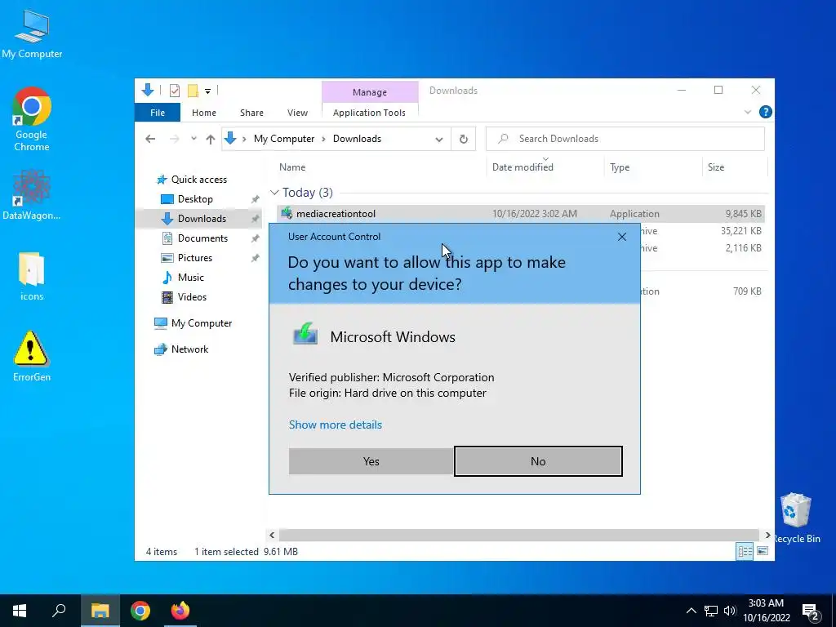Click the New folder quick access icon
The height and width of the screenshot is (627, 836).
tap(193, 91)
